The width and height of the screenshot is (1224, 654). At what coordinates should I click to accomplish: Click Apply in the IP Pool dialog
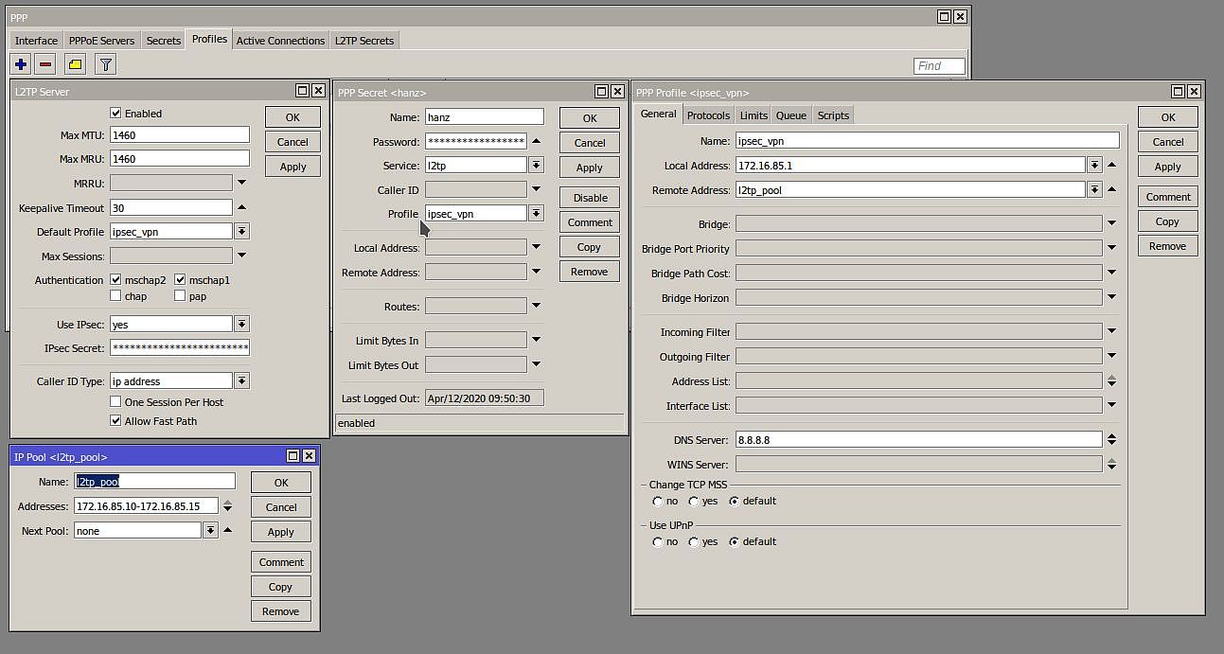pyautogui.click(x=281, y=532)
